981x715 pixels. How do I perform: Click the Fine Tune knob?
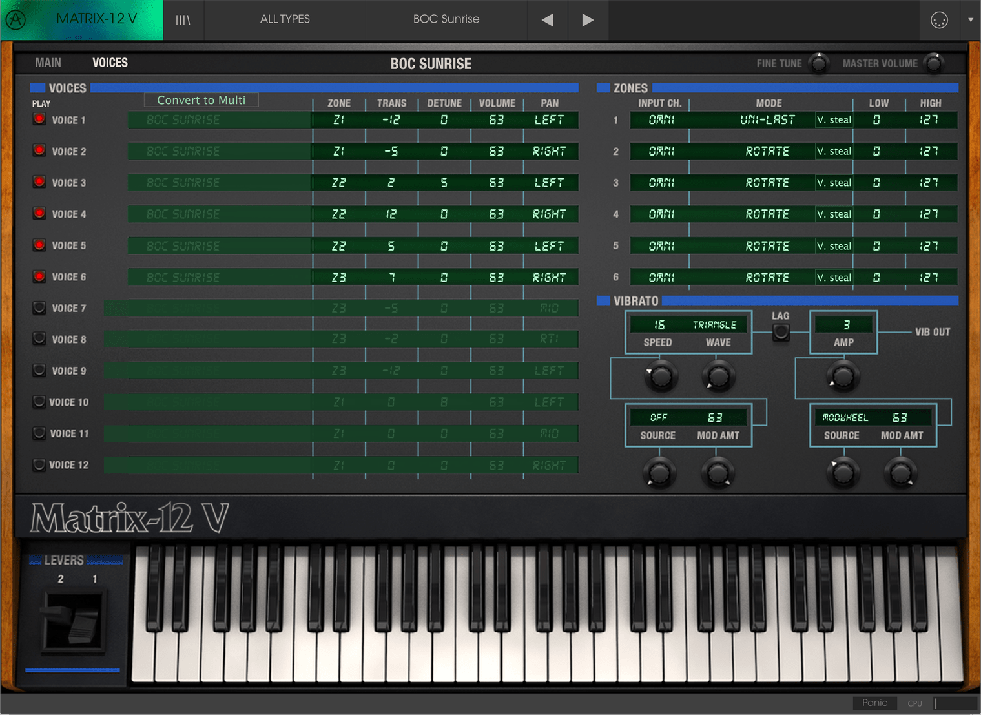click(x=819, y=63)
